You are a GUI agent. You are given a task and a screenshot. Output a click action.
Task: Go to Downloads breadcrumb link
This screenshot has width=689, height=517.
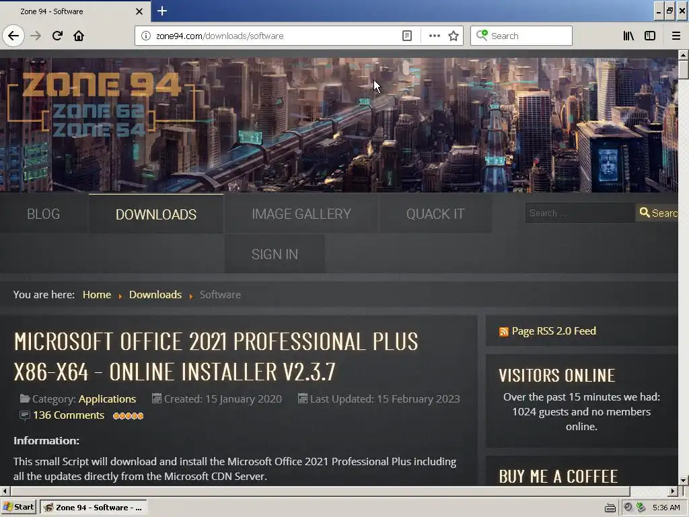coord(155,295)
